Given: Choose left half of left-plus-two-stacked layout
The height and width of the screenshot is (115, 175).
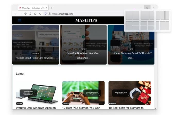Looking at the screenshot, I should [x=129, y=26].
